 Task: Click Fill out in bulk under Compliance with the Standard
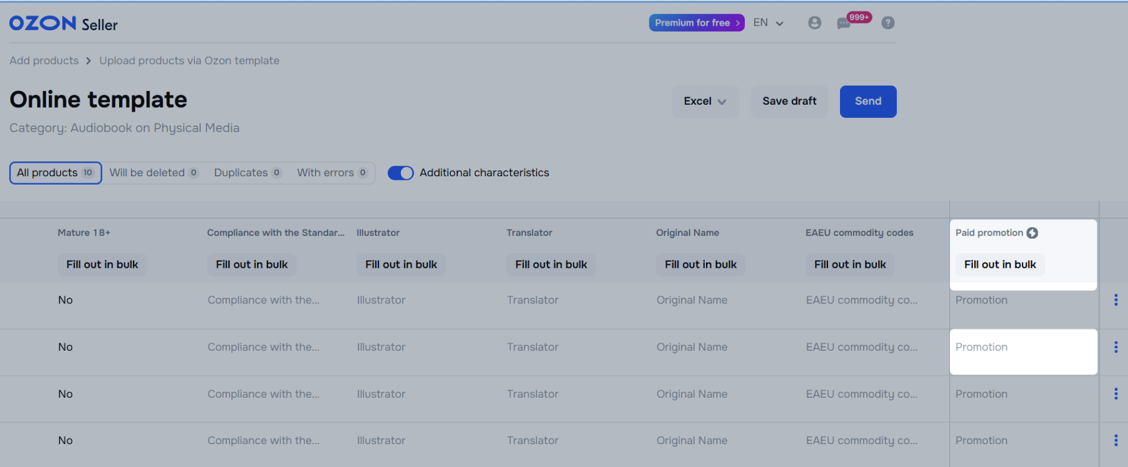(251, 264)
